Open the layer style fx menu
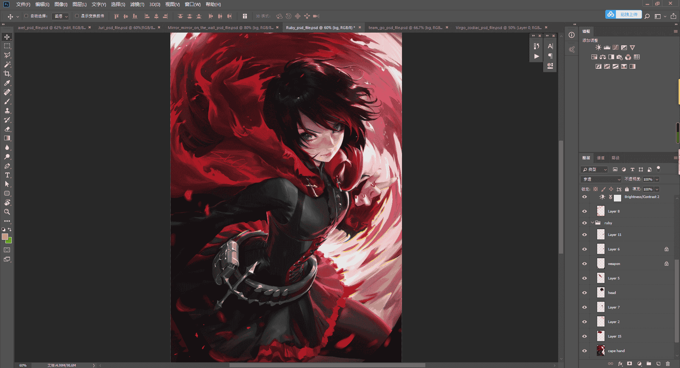Viewport: 680px width, 368px height. click(x=620, y=364)
